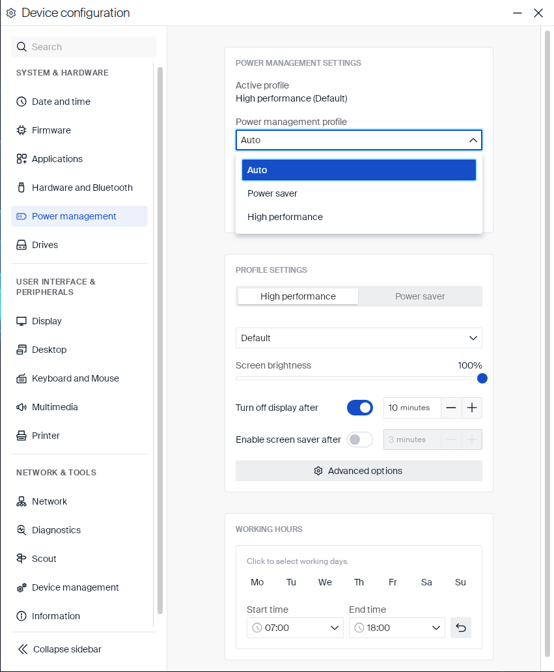554x672 pixels.
Task: Click the Diagnostics icon
Action: tap(21, 530)
